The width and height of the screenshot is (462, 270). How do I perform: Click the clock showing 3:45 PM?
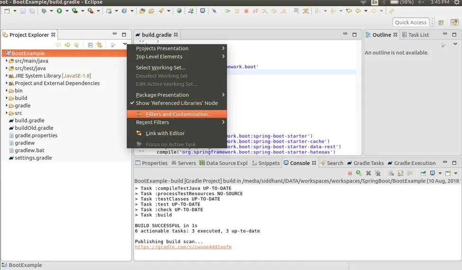[x=440, y=2]
